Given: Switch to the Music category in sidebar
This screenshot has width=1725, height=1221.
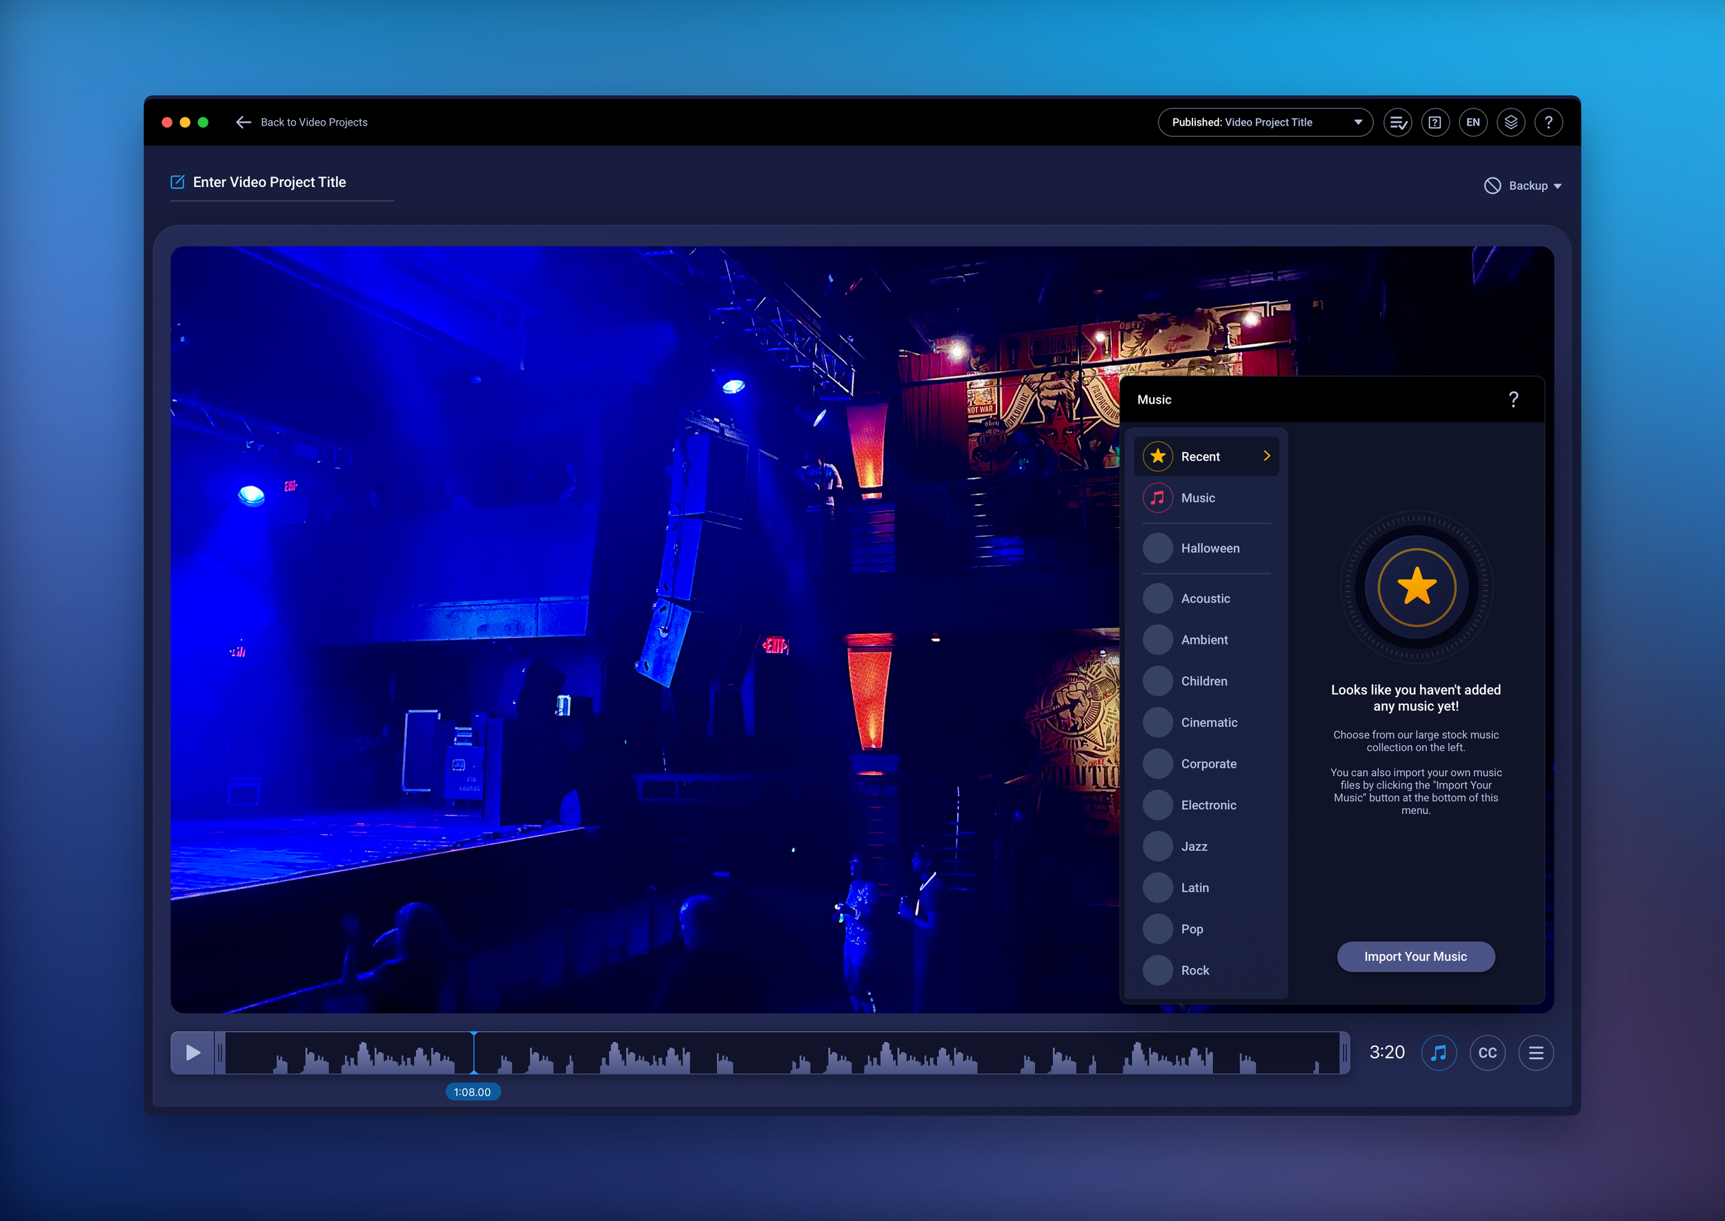Looking at the screenshot, I should (1197, 497).
